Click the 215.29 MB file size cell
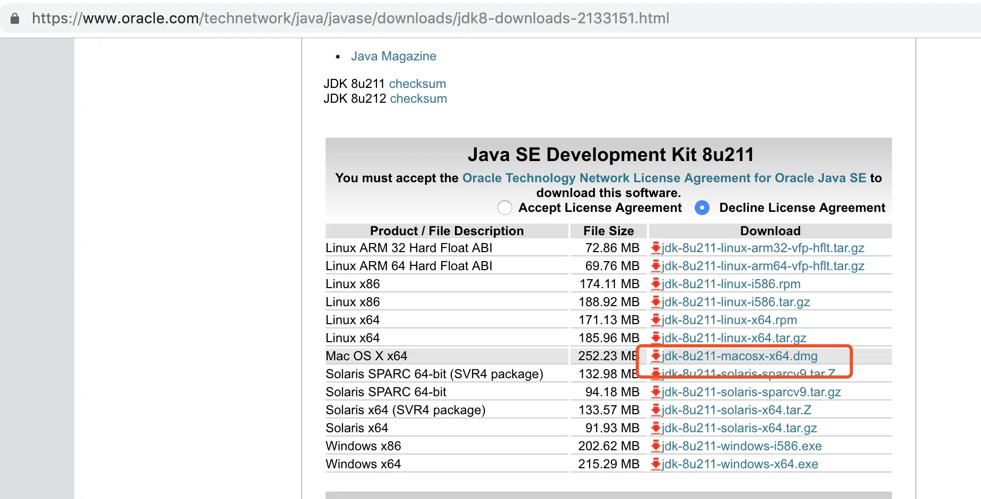The image size is (981, 499). 609,464
